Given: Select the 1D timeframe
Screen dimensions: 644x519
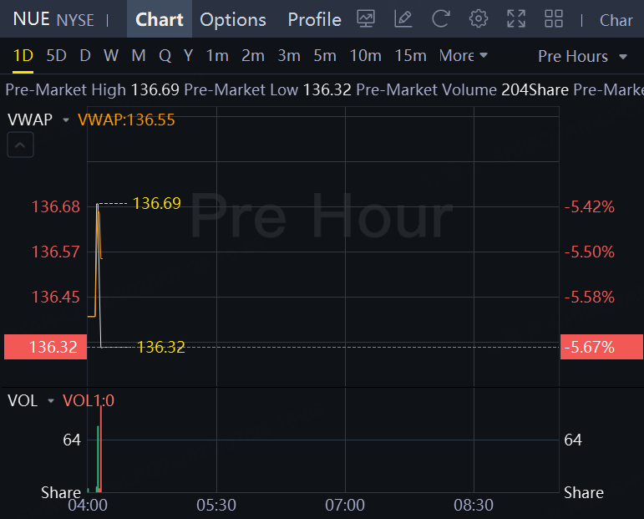Looking at the screenshot, I should click(23, 56).
